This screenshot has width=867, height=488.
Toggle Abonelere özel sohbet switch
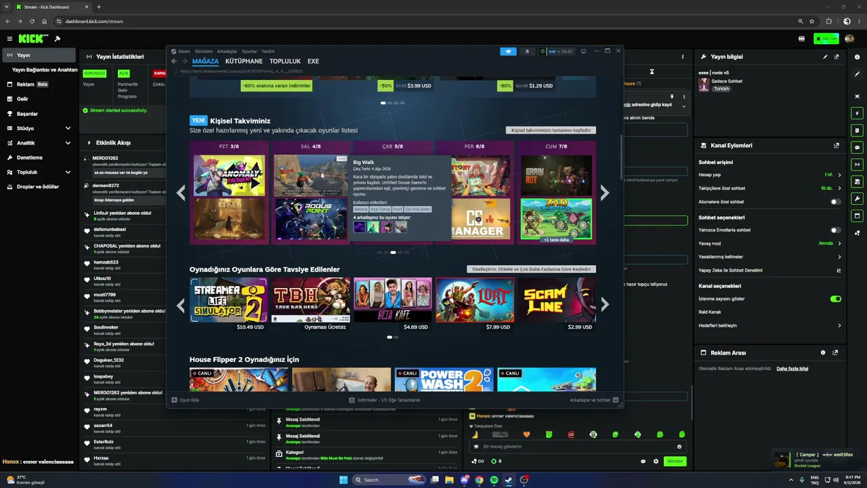pyautogui.click(x=836, y=202)
